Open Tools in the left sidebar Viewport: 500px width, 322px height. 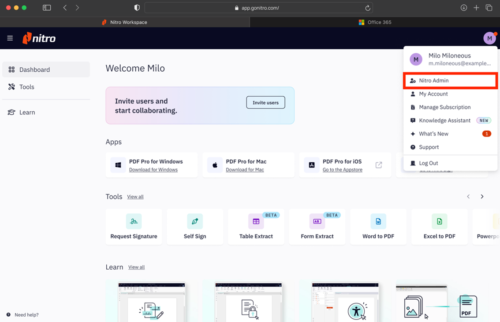coord(27,87)
